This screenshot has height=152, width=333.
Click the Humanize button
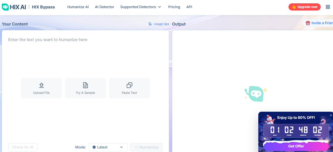coord(147,147)
